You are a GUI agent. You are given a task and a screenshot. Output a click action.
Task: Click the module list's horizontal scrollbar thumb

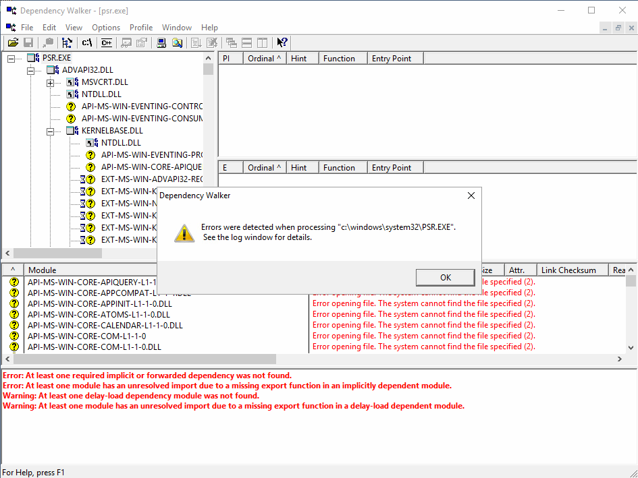[145, 359]
